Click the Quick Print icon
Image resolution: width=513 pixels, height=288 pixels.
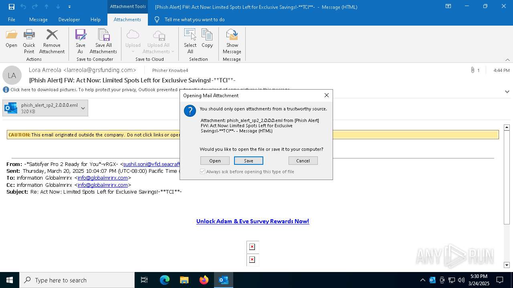[x=29, y=42]
